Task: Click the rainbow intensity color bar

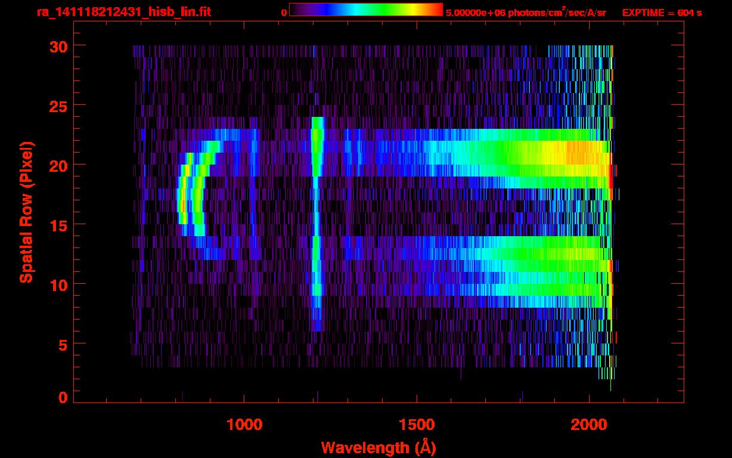Action: coord(366,10)
